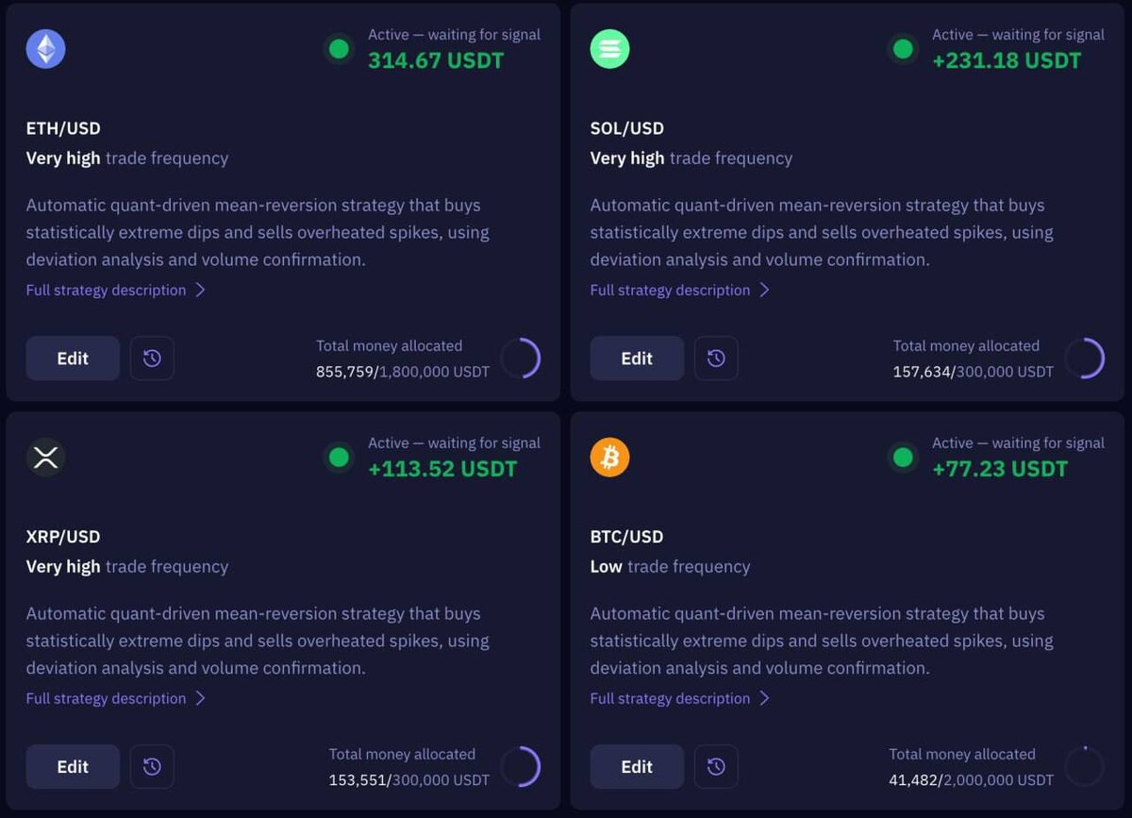Click the Bitcoin coin icon
This screenshot has height=818, width=1132.
pos(609,458)
